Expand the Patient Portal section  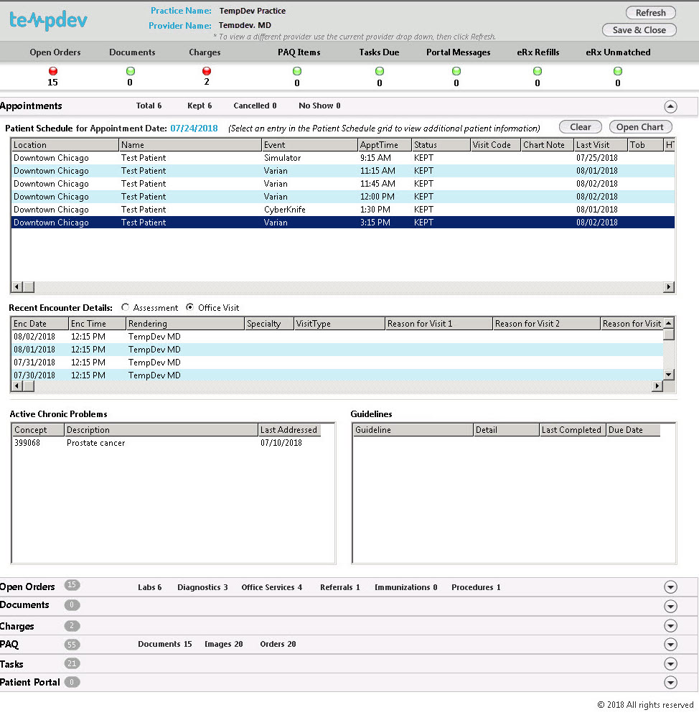(x=670, y=682)
